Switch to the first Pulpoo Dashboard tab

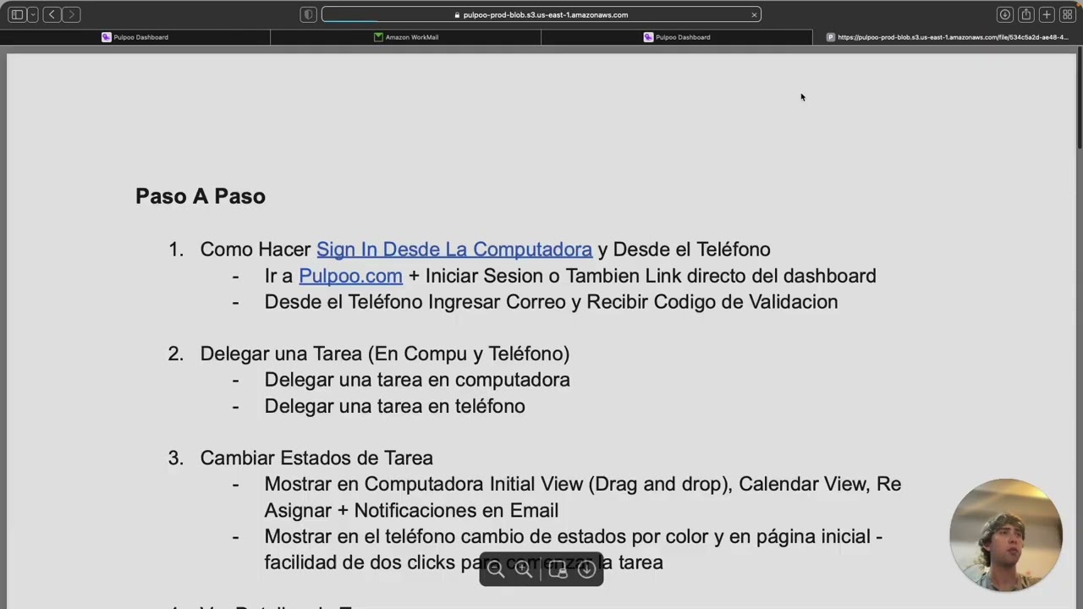pos(135,37)
